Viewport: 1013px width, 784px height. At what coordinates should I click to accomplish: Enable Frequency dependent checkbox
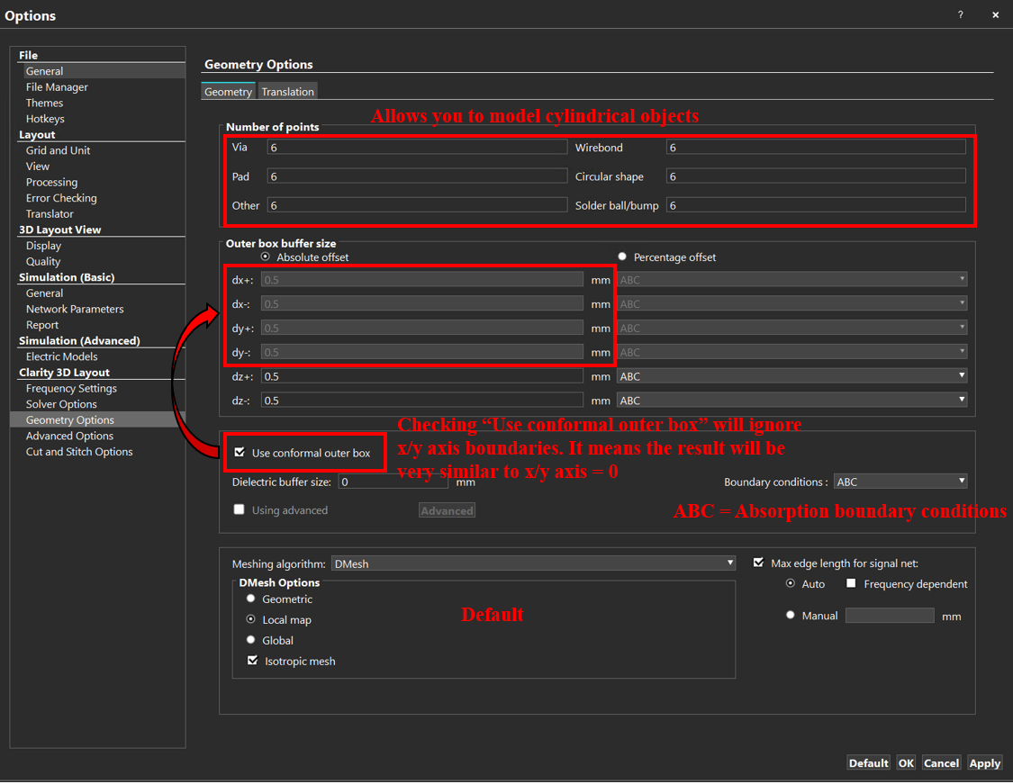(x=851, y=583)
